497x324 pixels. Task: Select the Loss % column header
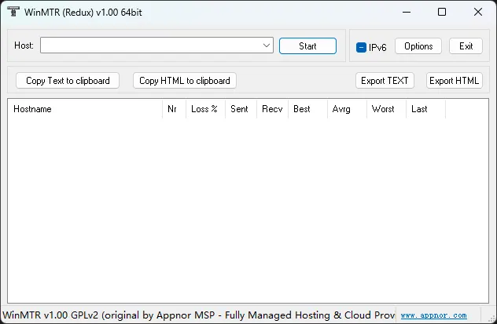tap(204, 109)
